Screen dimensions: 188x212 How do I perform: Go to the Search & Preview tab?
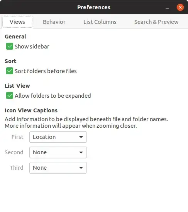[x=156, y=22]
